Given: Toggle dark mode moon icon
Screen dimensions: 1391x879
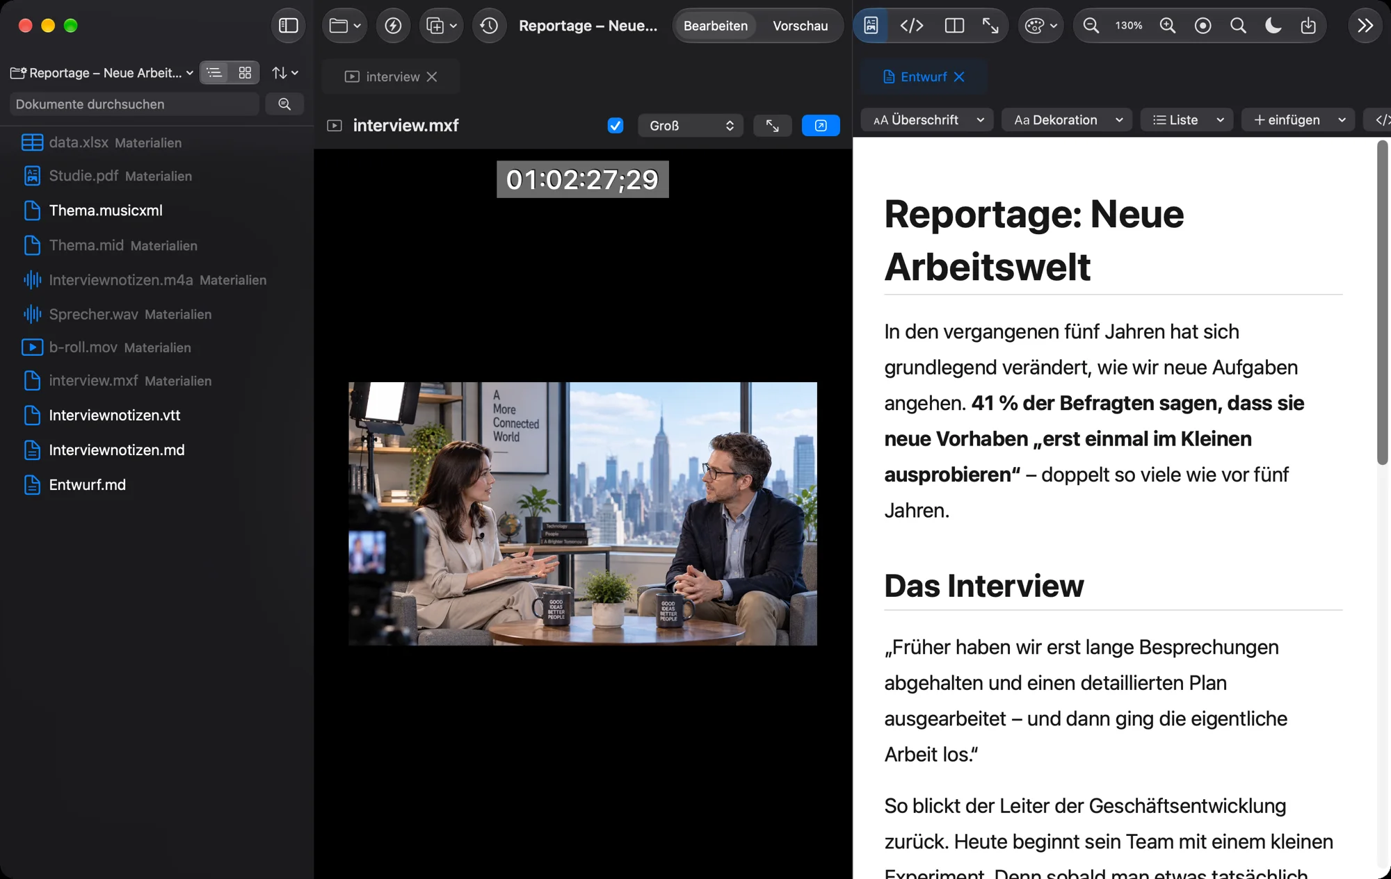Looking at the screenshot, I should click(x=1273, y=26).
